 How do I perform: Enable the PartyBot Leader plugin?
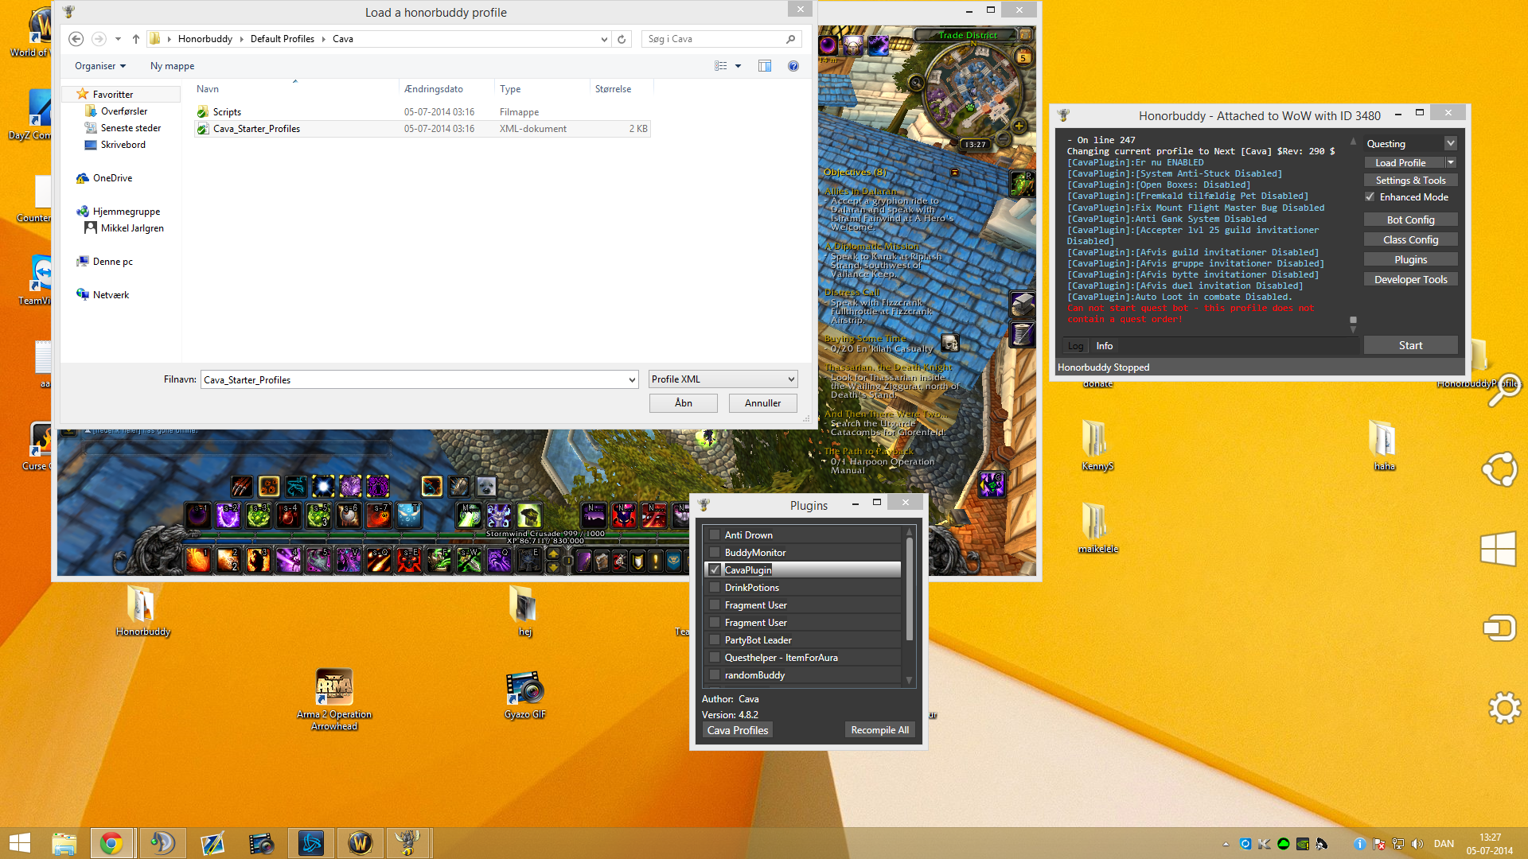coord(715,640)
